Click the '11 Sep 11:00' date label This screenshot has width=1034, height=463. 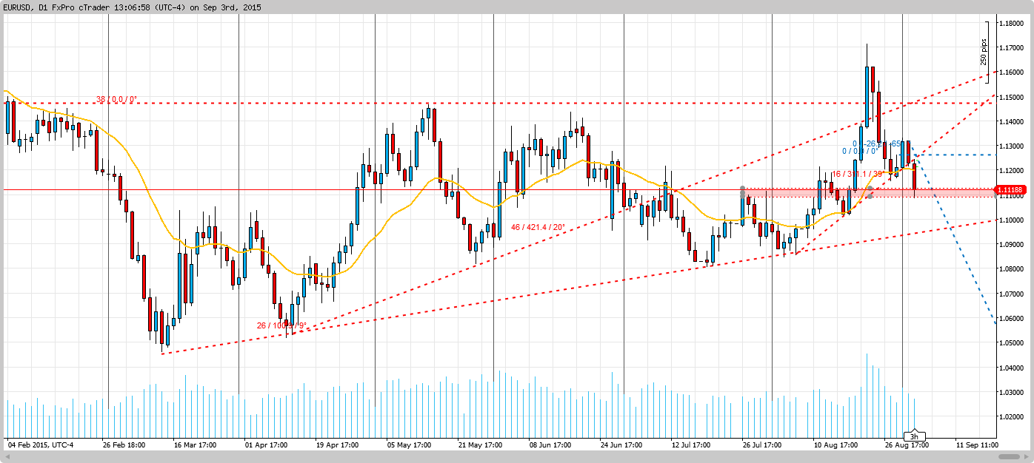pyautogui.click(x=977, y=446)
